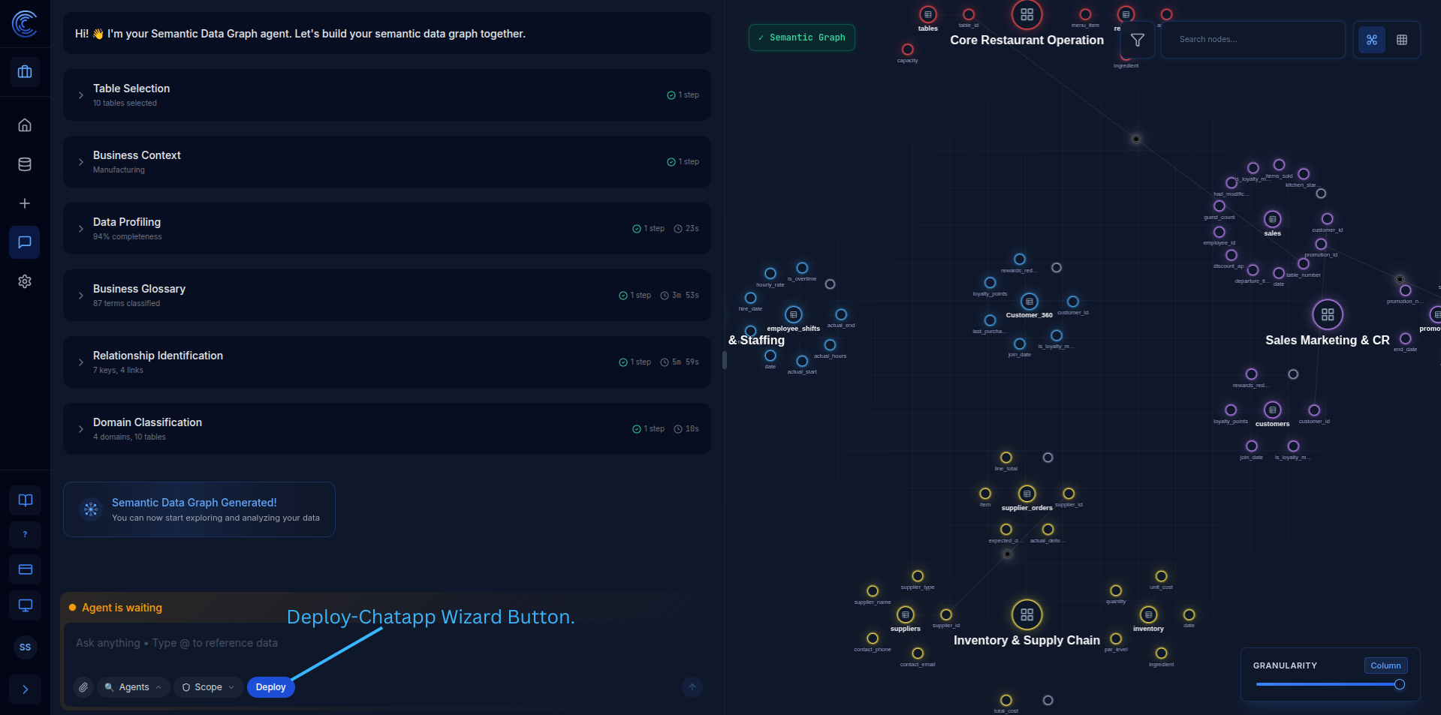Expand the Business Glossary step
The height and width of the screenshot is (715, 1441).
tap(387, 296)
